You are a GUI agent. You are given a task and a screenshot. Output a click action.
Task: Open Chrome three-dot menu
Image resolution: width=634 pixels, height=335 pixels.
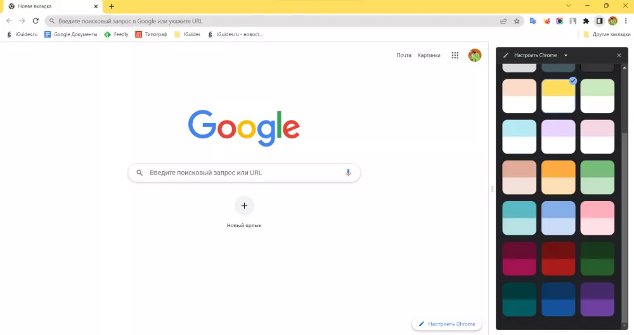point(626,21)
